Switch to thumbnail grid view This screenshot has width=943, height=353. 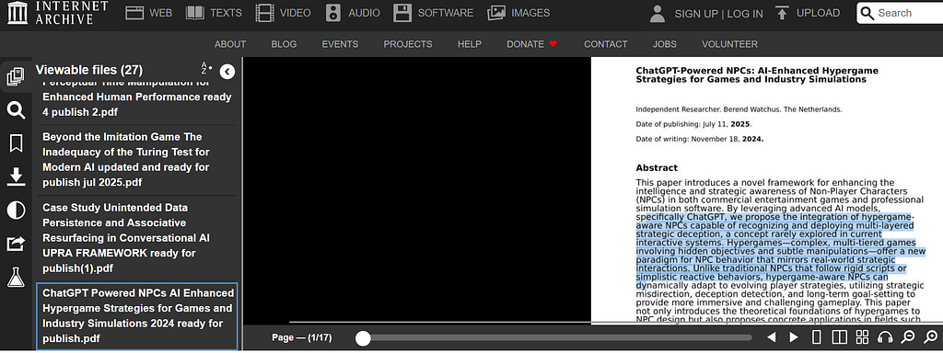[x=862, y=336]
